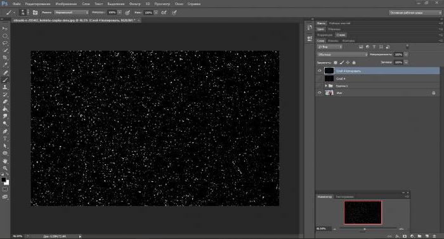444x239 pixels.
Task: Select the History Brush tool
Action: (5, 94)
